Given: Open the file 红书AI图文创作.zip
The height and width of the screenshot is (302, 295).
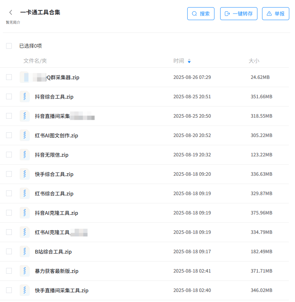Looking at the screenshot, I should pyautogui.click(x=56, y=136).
